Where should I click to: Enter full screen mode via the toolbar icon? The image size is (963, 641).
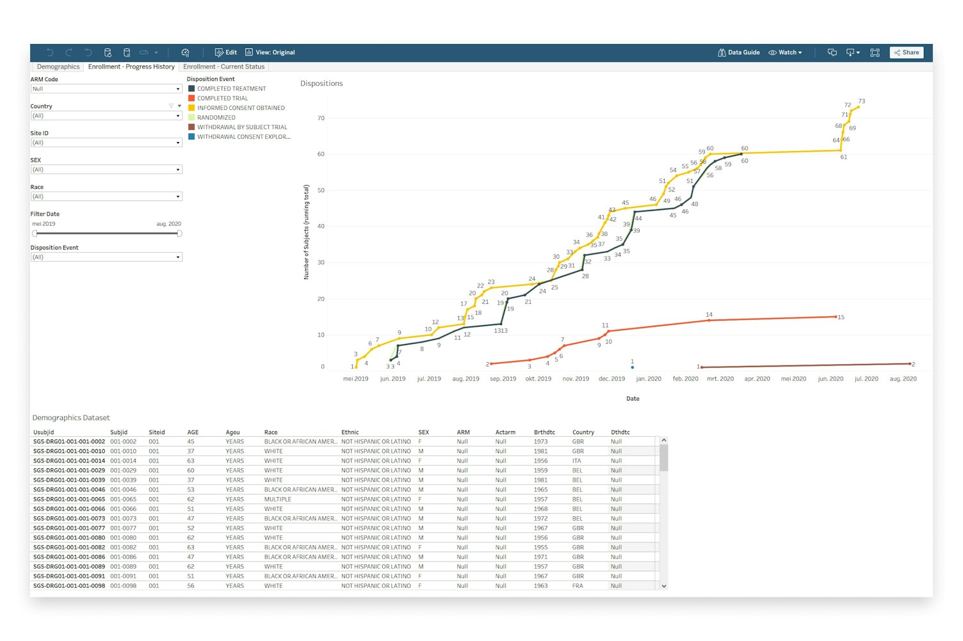[x=875, y=52]
